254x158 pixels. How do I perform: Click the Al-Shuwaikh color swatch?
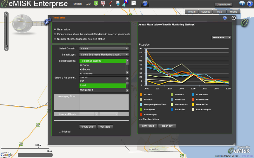click(x=193, y=100)
